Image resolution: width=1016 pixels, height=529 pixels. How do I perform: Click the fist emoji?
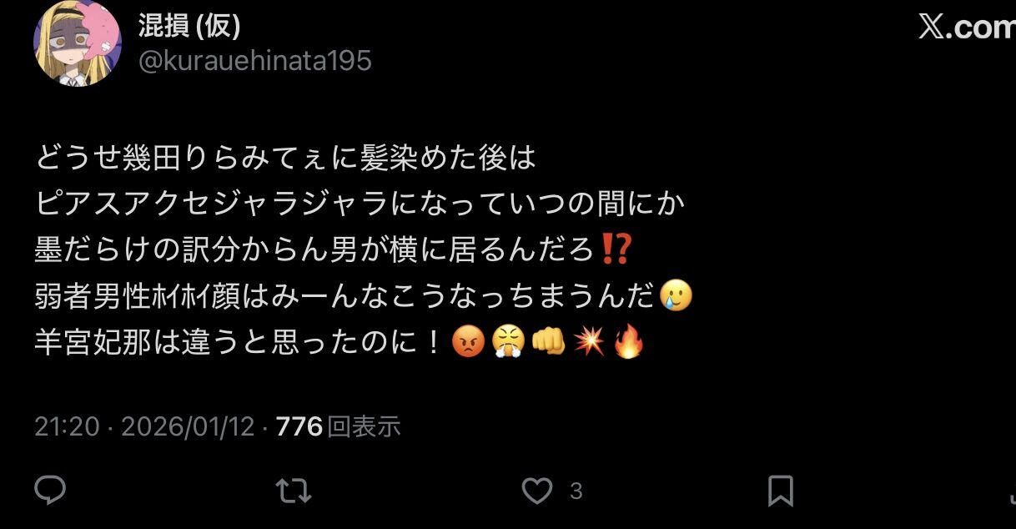click(547, 343)
